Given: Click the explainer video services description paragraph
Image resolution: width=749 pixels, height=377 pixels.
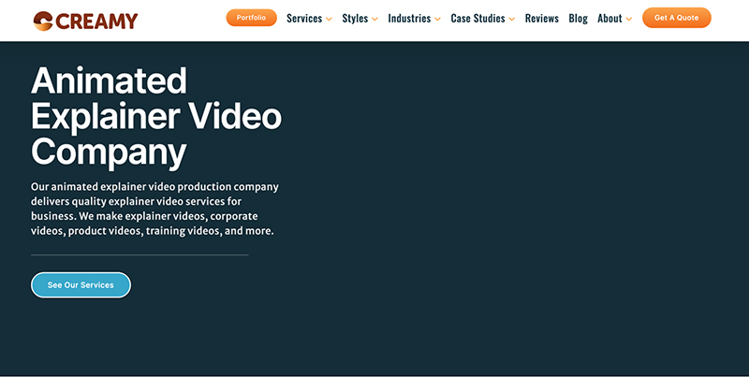Looking at the screenshot, I should (154, 209).
